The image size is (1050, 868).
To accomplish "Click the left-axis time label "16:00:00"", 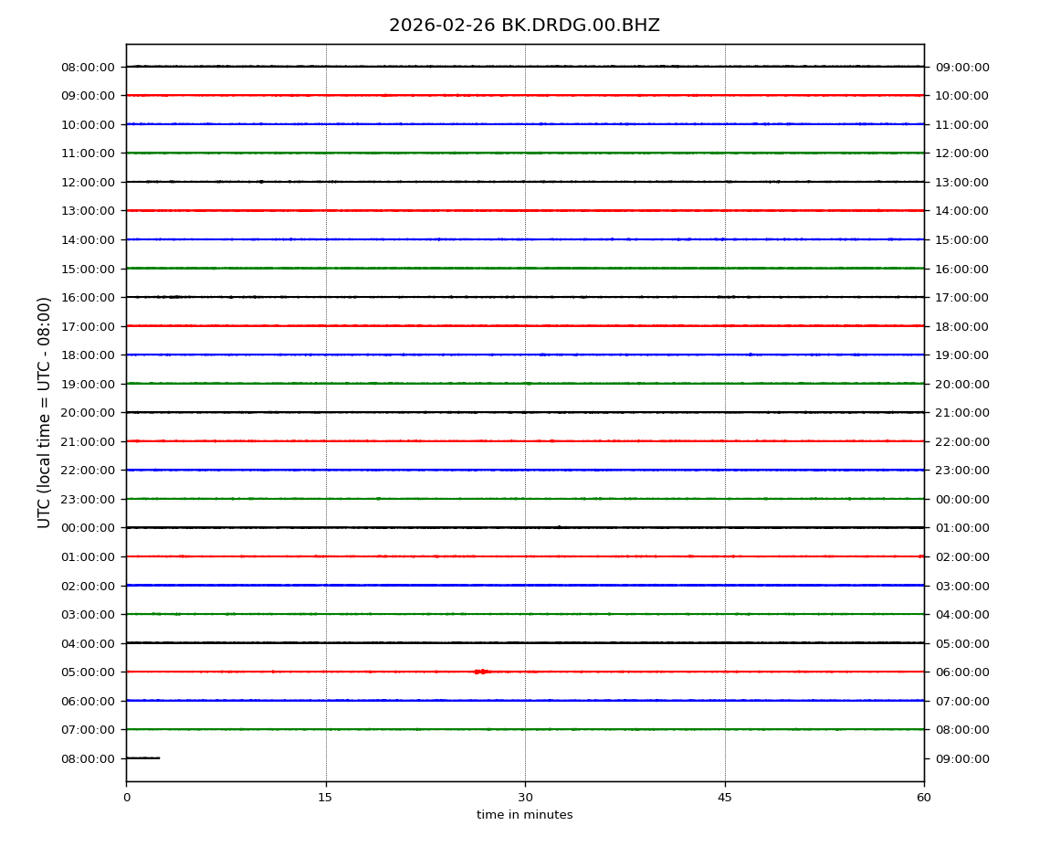I will pos(88,298).
